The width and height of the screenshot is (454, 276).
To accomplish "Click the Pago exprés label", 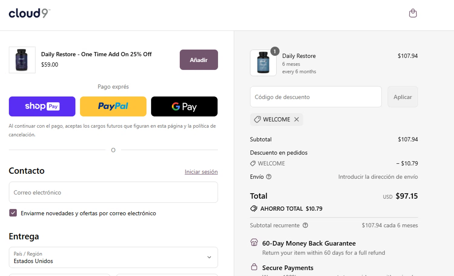I will [x=113, y=87].
